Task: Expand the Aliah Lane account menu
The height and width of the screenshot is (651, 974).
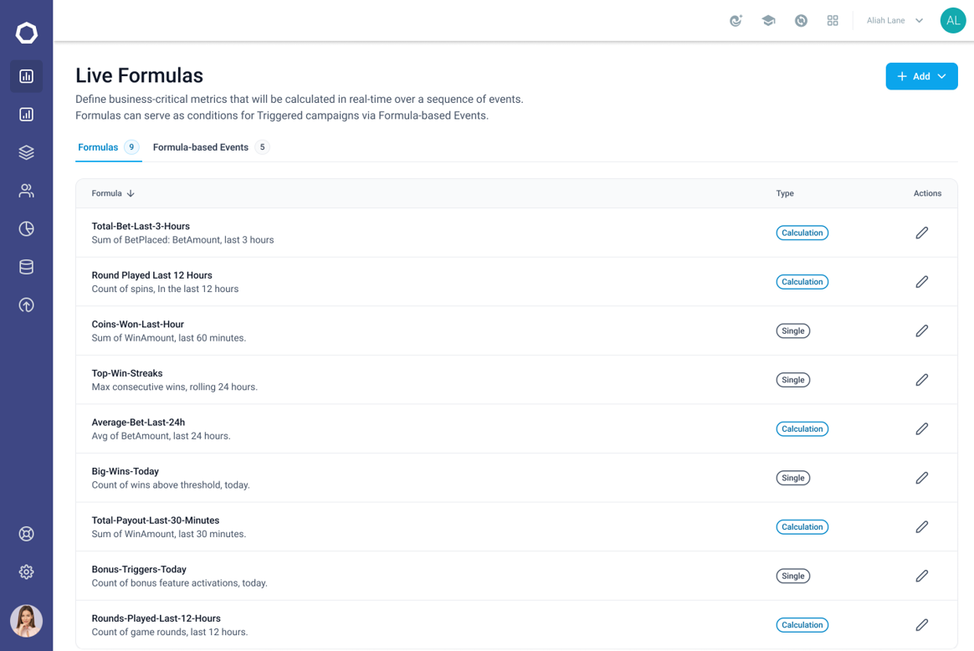Action: pos(895,20)
